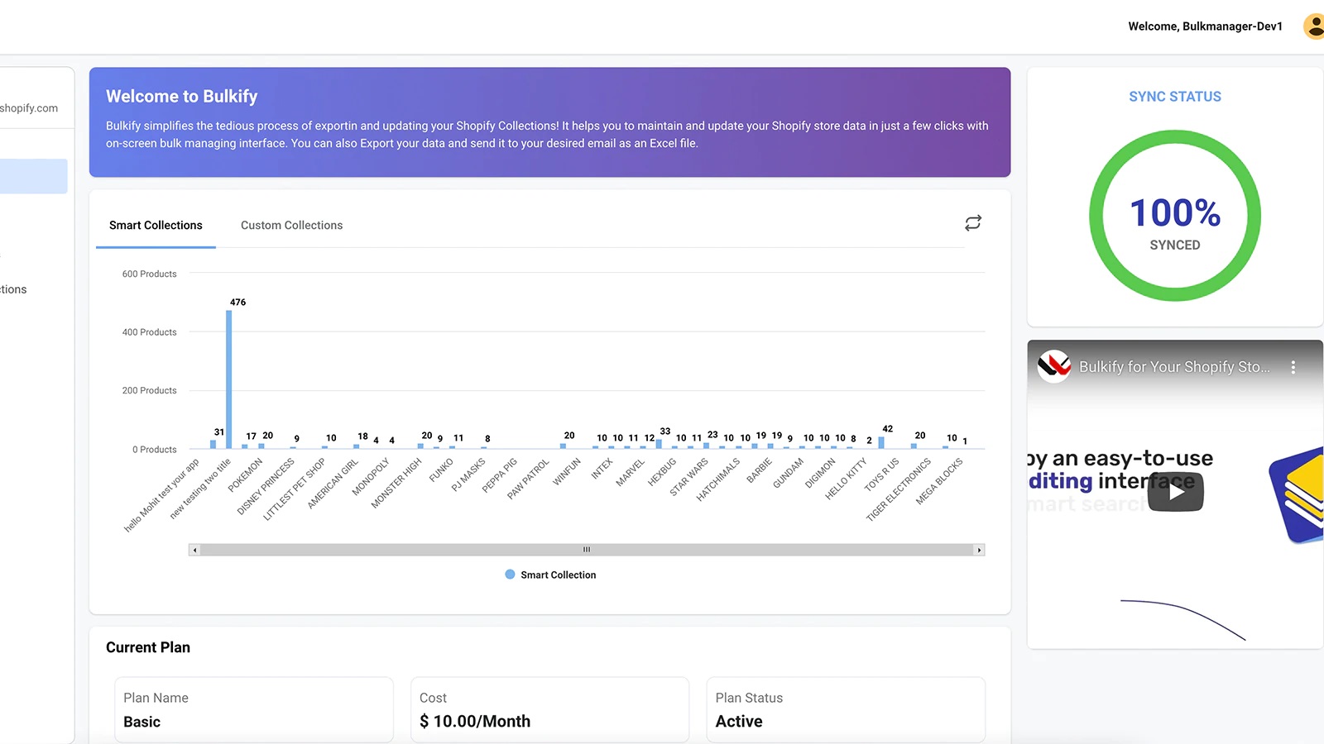This screenshot has width=1324, height=744.
Task: Click the tallest chart bar labeled 476
Action: (x=229, y=379)
